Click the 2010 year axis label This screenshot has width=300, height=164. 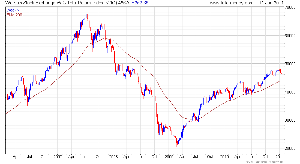coord(224,157)
